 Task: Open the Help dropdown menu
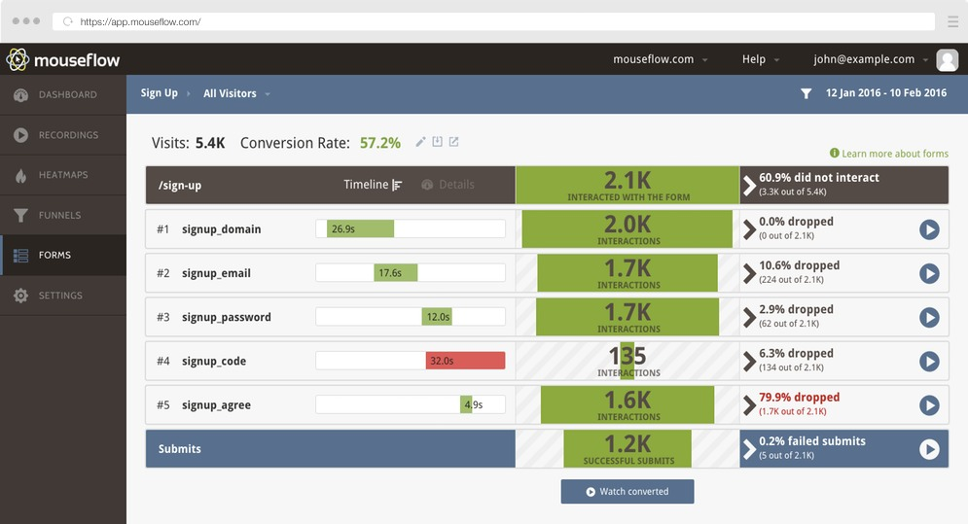coord(761,59)
